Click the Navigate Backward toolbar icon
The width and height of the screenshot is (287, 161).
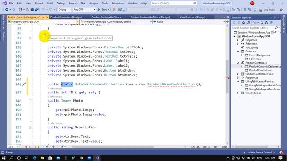point(7,10)
